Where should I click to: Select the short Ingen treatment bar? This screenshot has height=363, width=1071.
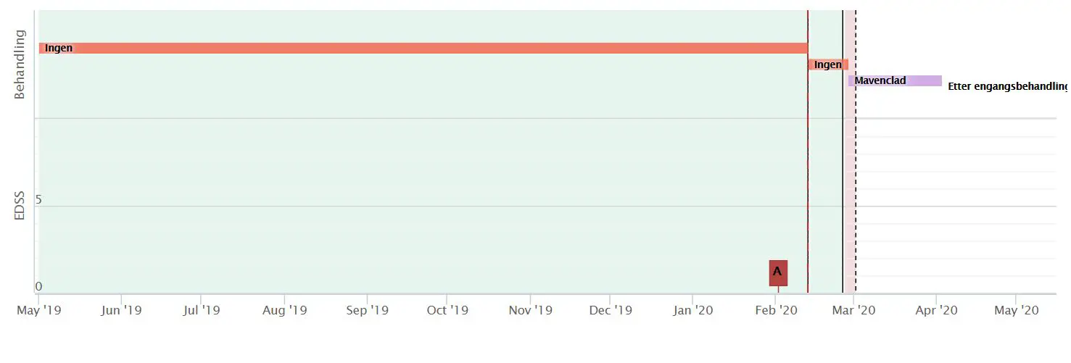(827, 64)
